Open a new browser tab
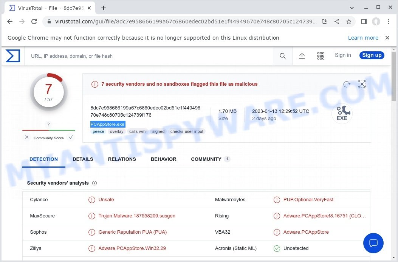Viewport: 398px width, 262px height. point(103,8)
